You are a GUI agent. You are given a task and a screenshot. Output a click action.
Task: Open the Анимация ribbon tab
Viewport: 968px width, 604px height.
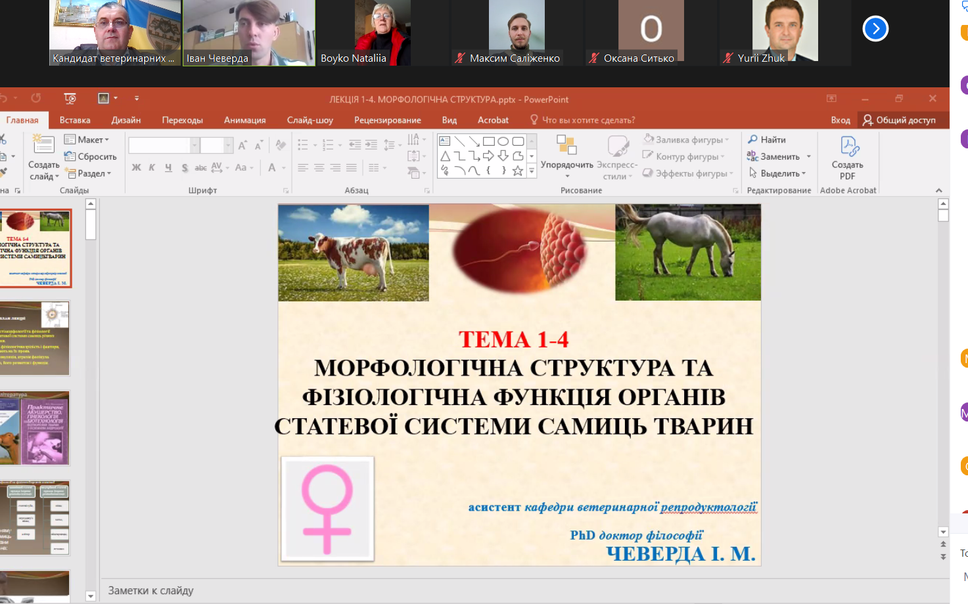pos(244,120)
